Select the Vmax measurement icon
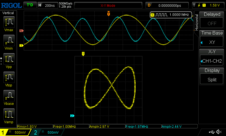This screenshot has width=226, height=136. coord(9,22)
